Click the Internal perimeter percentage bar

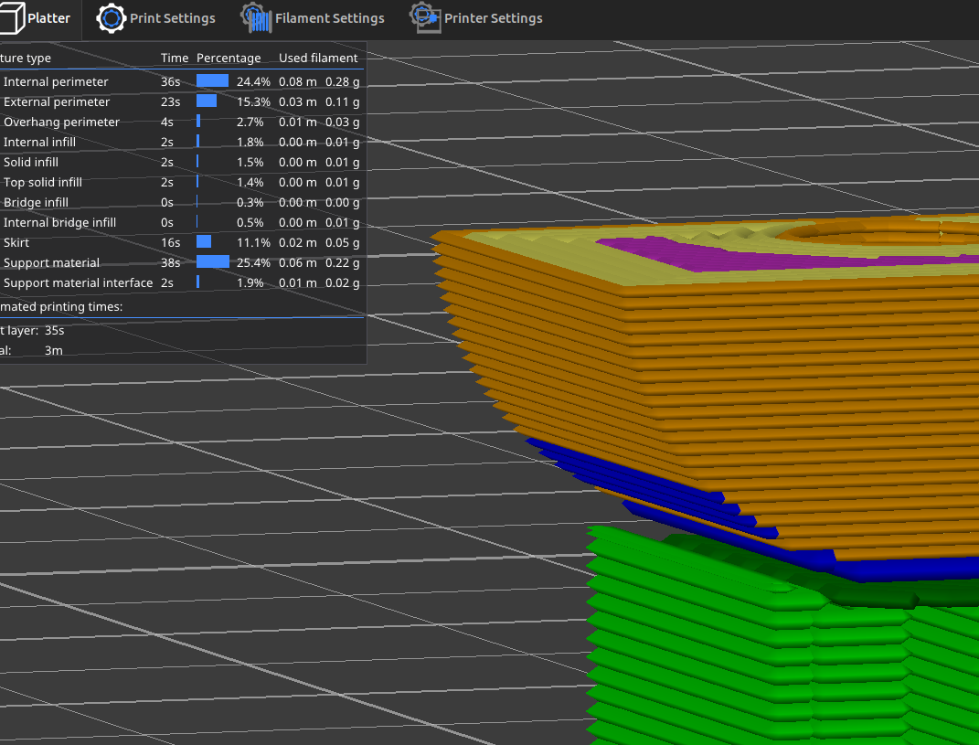click(211, 80)
